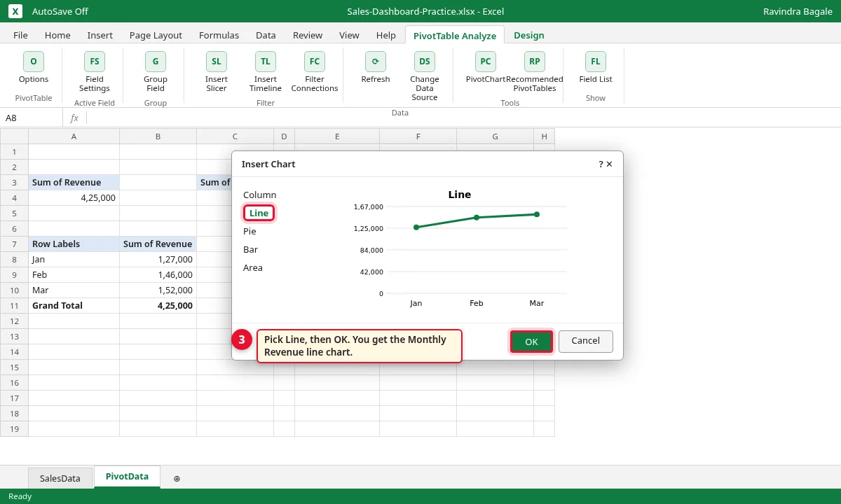Choose Area chart type
Image resolution: width=841 pixels, height=504 pixels.
(253, 267)
